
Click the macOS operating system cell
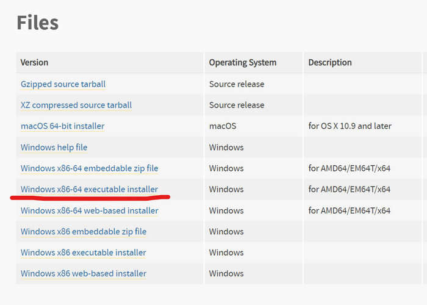coord(222,126)
